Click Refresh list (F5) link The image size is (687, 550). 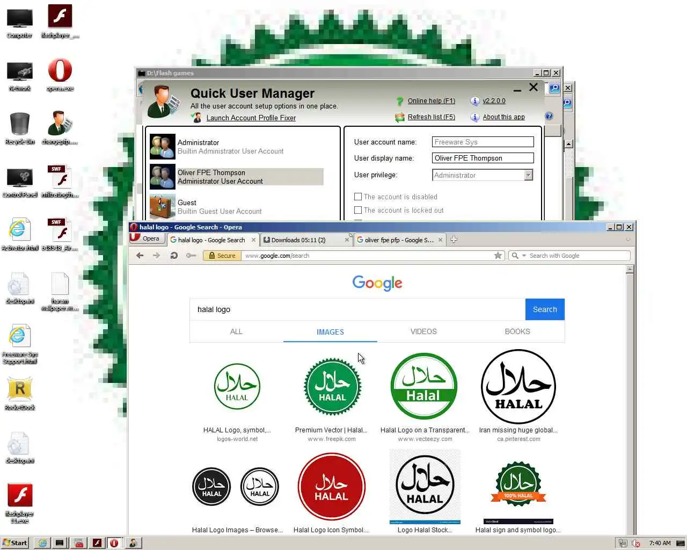pyautogui.click(x=431, y=117)
